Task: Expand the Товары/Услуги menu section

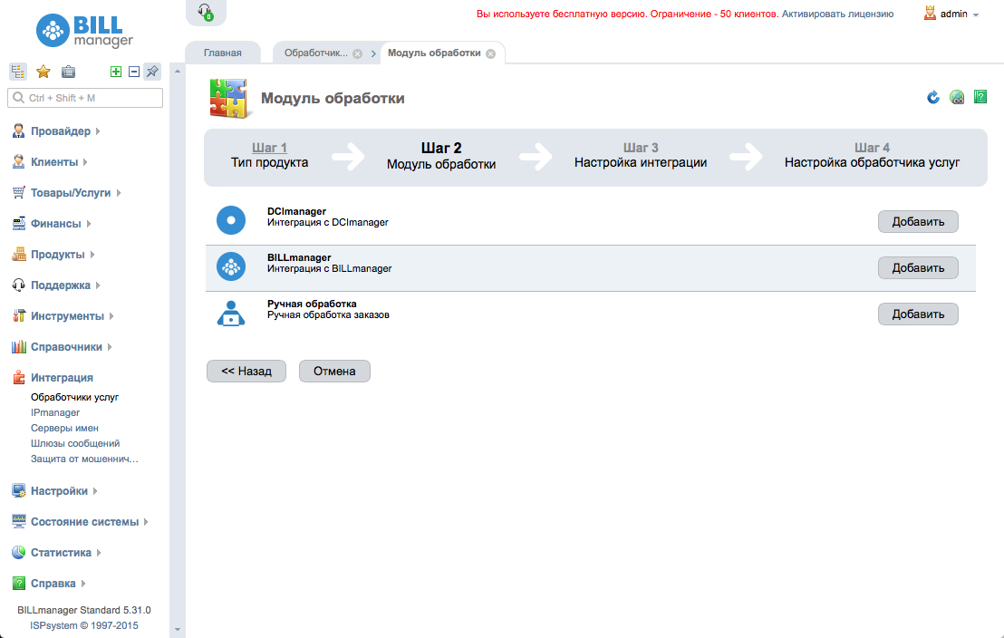Action: (x=119, y=193)
